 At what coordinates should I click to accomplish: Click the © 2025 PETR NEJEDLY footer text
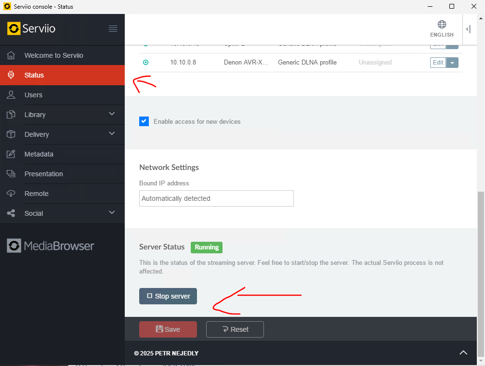(x=166, y=353)
